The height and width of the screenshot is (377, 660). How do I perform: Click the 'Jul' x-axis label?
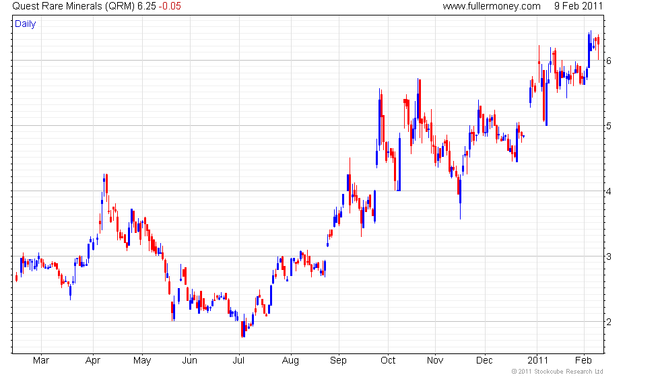[238, 361]
